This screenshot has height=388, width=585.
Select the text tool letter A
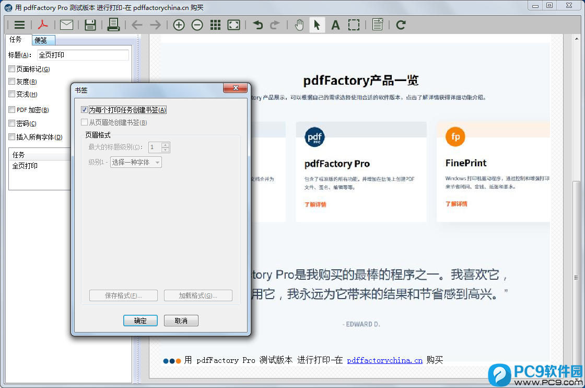coord(335,25)
